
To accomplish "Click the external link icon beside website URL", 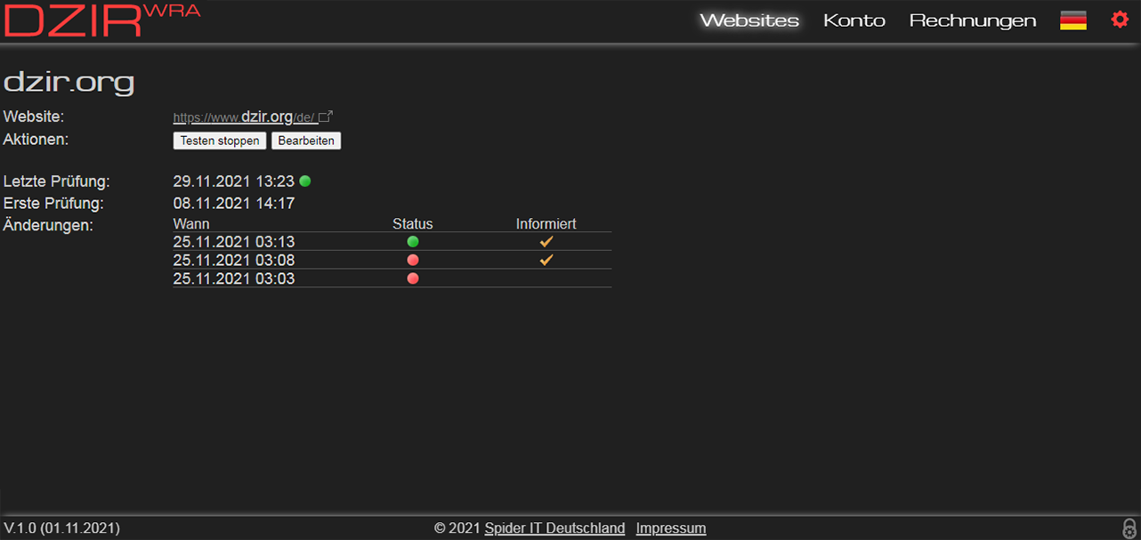I will coord(326,117).
